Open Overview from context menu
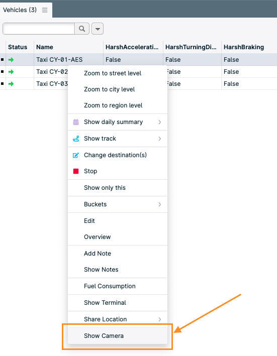 (x=118, y=237)
